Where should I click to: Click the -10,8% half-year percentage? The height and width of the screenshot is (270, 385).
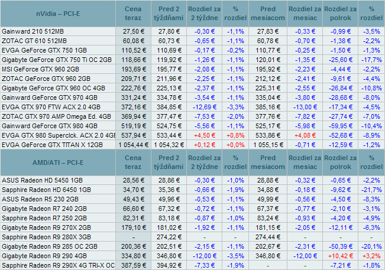[371, 88]
